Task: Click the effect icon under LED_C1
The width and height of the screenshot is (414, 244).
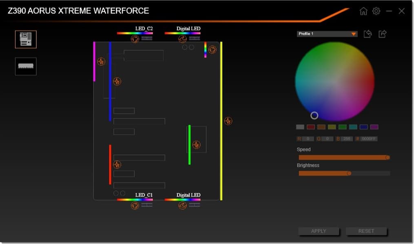Action: (135, 205)
